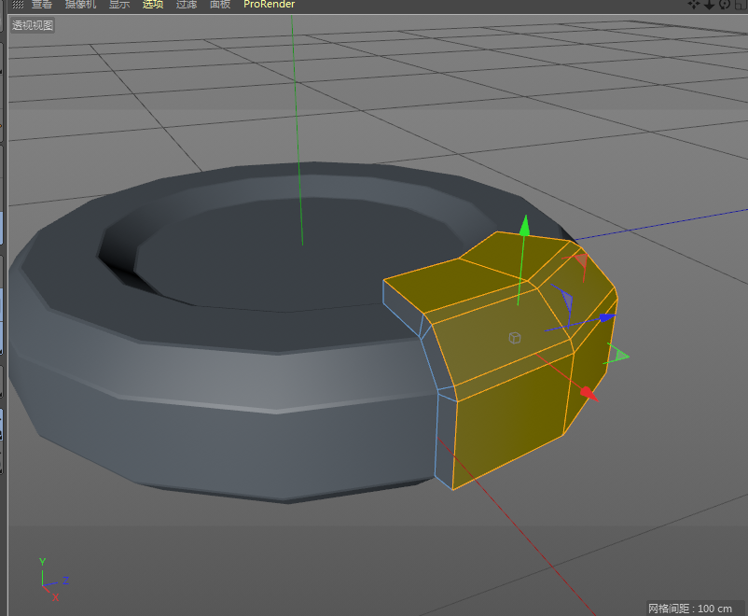Grab the green Y-axis arrow handle
748x616 pixels.
pos(525,225)
